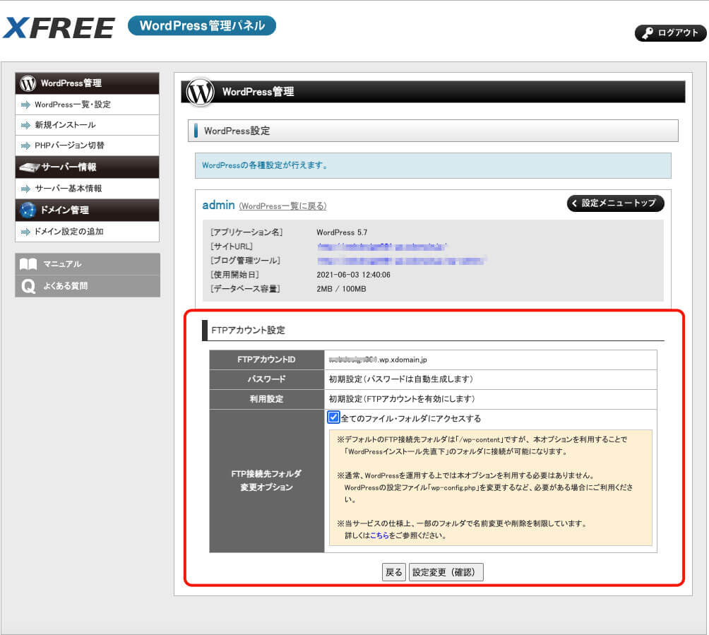
Task: Click the WordPress 5.7 application name value
Action: tap(342, 232)
